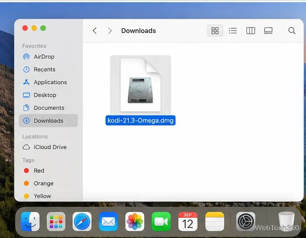The image size is (306, 238).
Task: Click the Recents clock icon
Action: (x=27, y=69)
